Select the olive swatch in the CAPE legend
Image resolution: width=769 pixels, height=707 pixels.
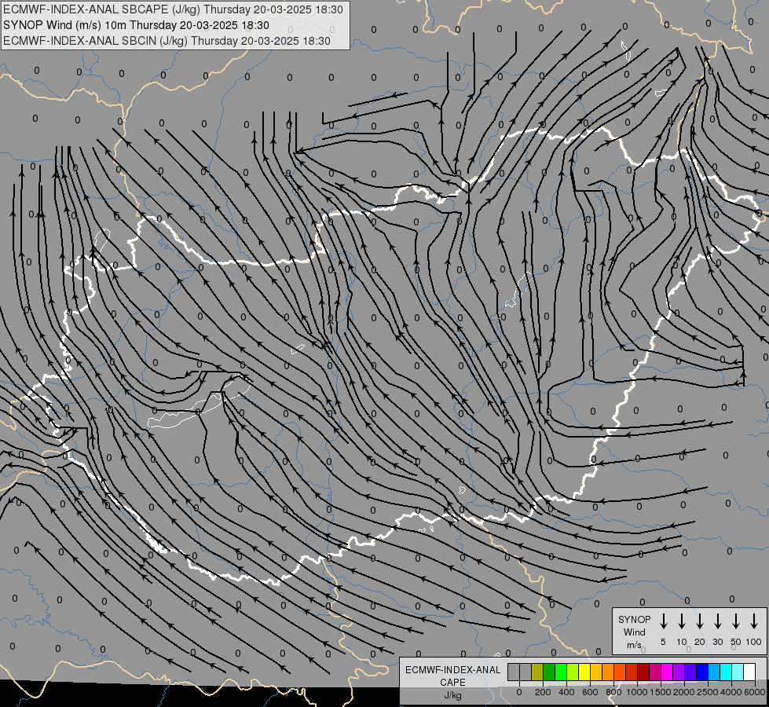(537, 672)
